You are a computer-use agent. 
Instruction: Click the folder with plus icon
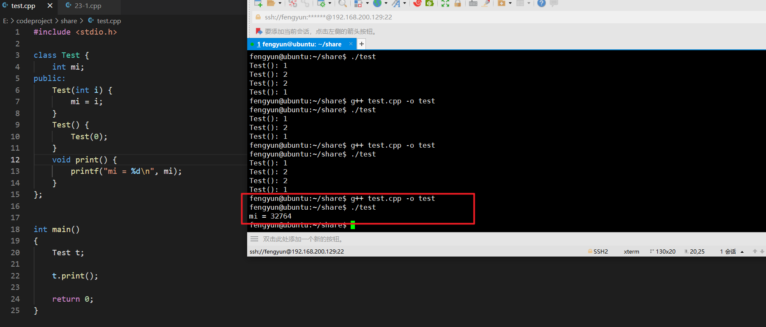pyautogui.click(x=502, y=3)
